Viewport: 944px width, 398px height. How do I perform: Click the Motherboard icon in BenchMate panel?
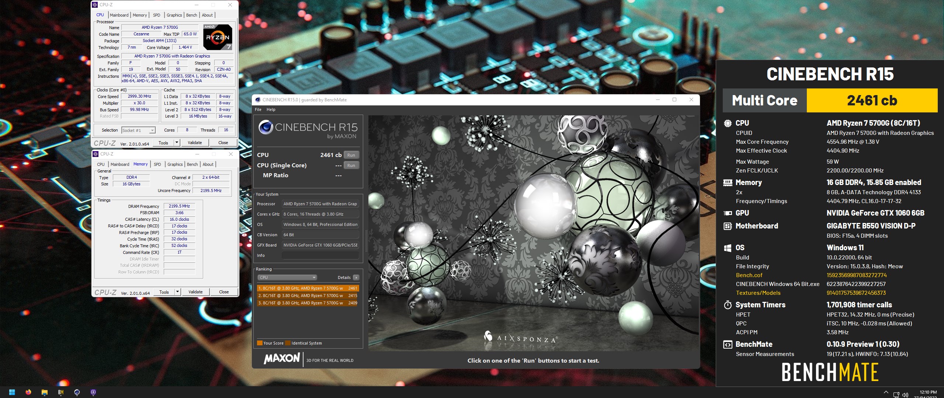pos(728,226)
